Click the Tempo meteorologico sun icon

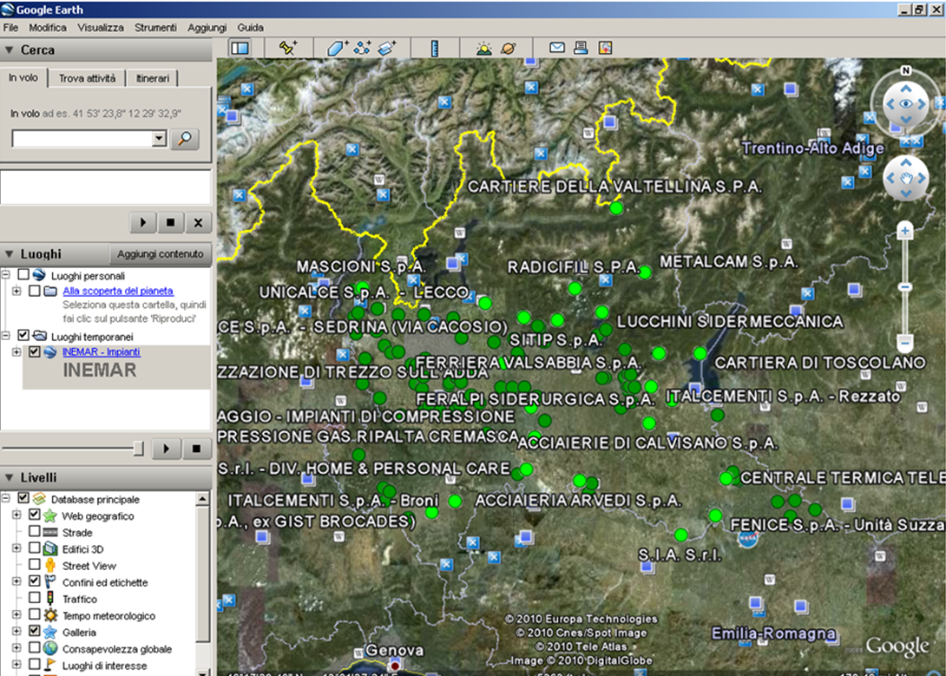point(50,616)
